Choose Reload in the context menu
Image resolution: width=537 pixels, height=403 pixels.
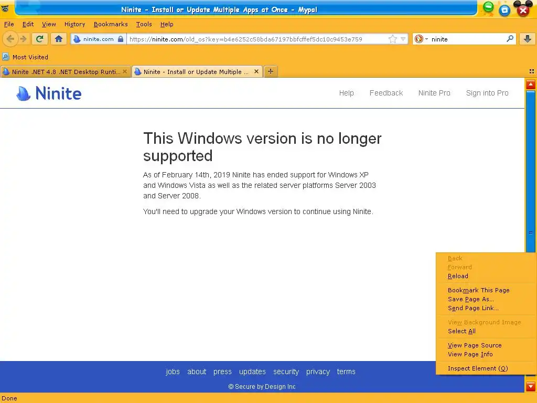[x=486, y=276]
